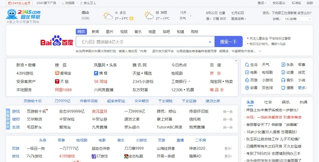
Task: Click the 头条 news icon
Action: (x=283, y=65)
